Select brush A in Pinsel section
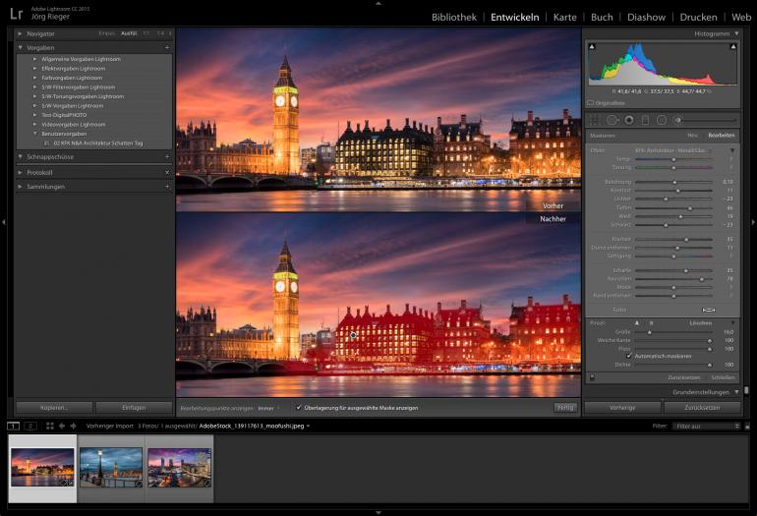The width and height of the screenshot is (757, 516). tap(637, 323)
